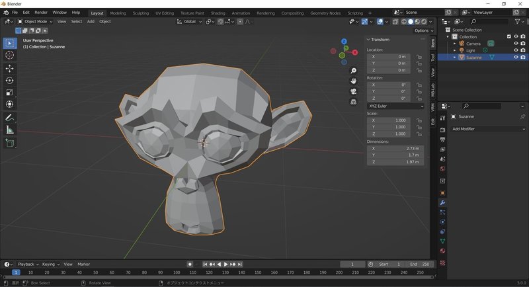Switch to the Modeling workspace tab
Screen dimensions: 529x287
coord(118,13)
